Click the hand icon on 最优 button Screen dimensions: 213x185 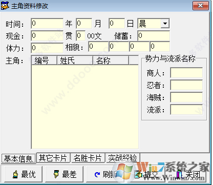pos(15,174)
